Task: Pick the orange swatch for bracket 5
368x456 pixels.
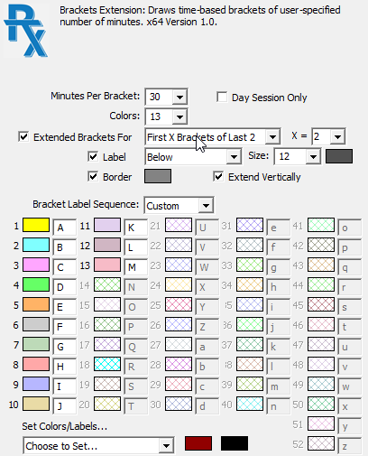Action: click(x=36, y=304)
